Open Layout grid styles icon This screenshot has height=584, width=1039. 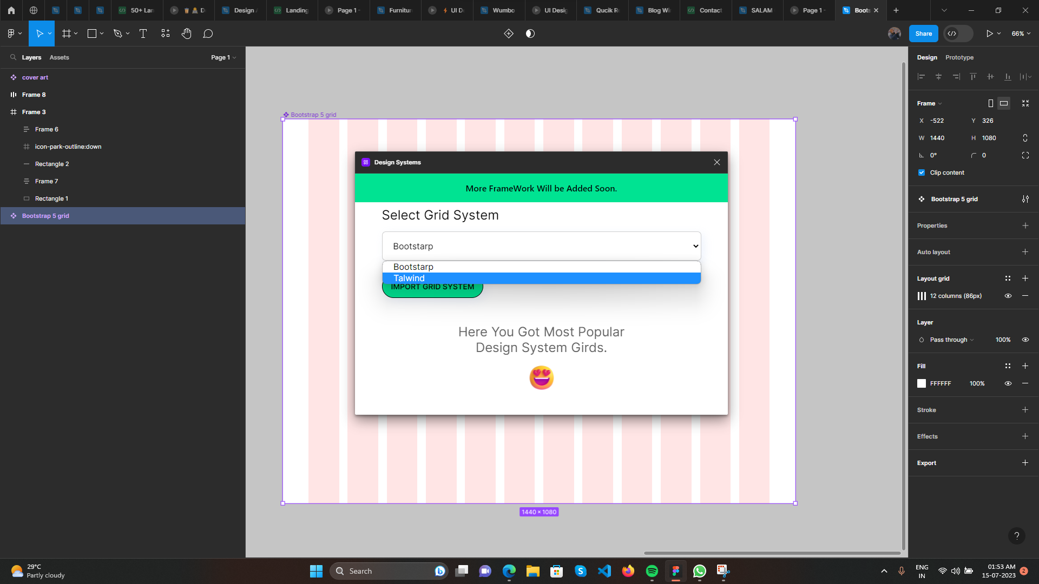click(x=1008, y=278)
